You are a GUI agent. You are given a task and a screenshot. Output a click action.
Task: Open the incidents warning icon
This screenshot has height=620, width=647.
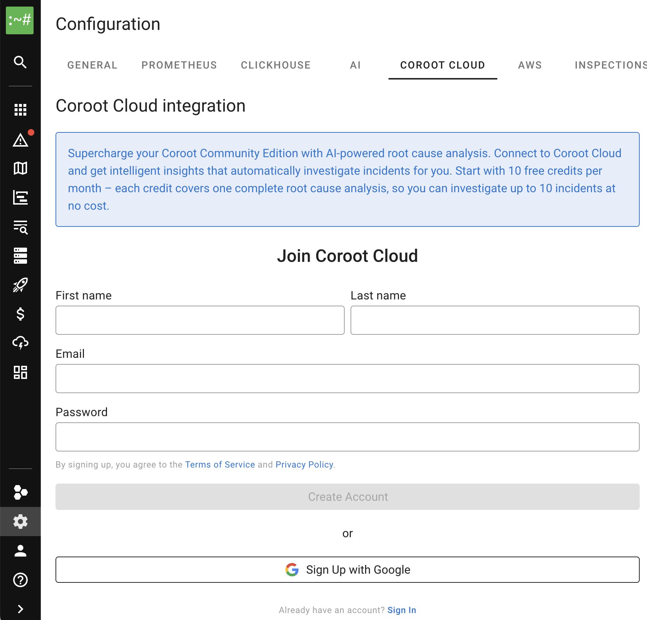pyautogui.click(x=20, y=140)
